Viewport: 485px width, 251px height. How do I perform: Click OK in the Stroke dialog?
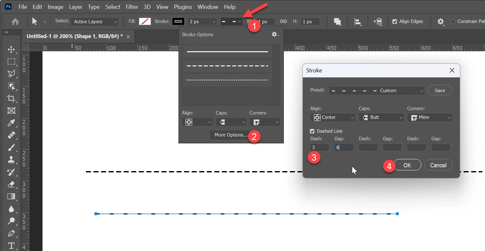pos(407,165)
